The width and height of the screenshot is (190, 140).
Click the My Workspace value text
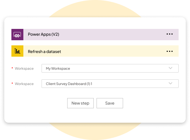pyautogui.click(x=58, y=69)
